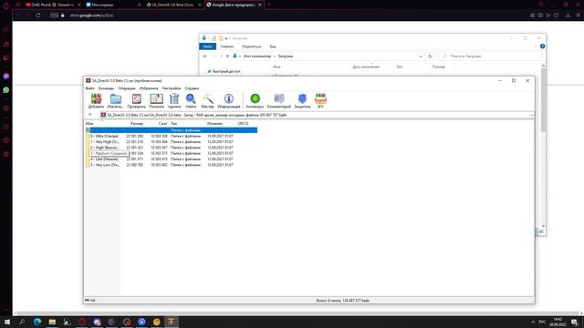Open the Windows Start menu
This screenshot has width=584, height=328.
7,322
